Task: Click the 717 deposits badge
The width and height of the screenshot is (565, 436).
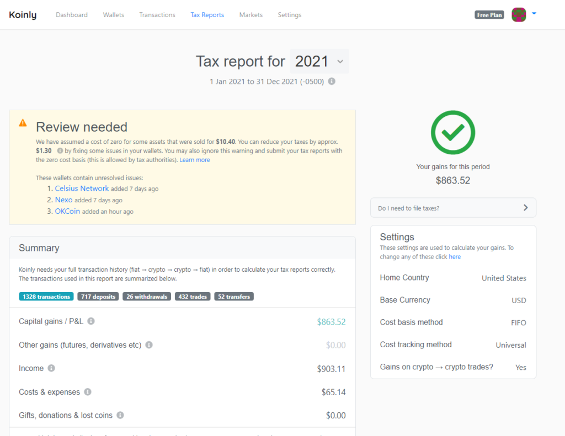Action: pos(98,297)
